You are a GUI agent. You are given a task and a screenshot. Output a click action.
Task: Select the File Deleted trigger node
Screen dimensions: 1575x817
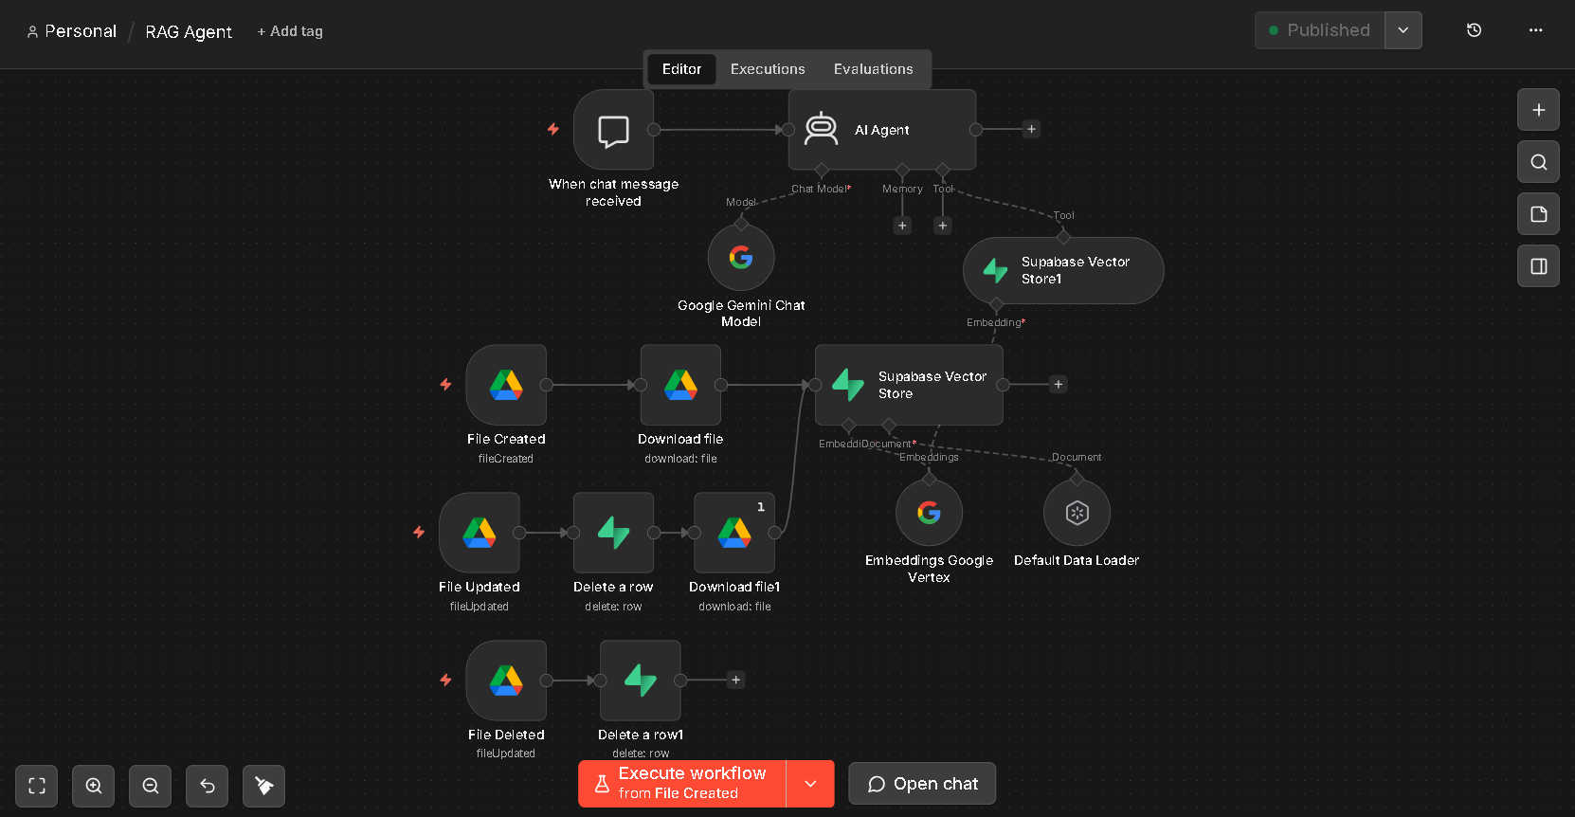(506, 681)
